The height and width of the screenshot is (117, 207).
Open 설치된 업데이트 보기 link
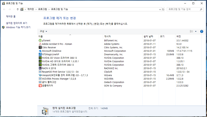(17, 23)
